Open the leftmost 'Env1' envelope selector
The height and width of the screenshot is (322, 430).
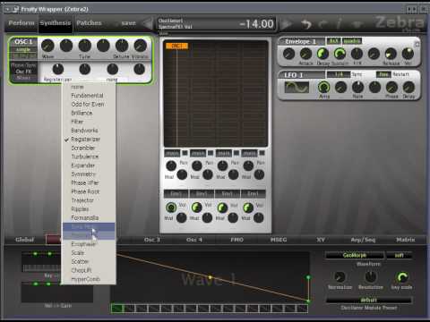pos(176,194)
